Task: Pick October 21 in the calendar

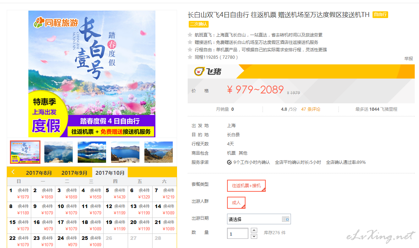Action: tap(164, 226)
